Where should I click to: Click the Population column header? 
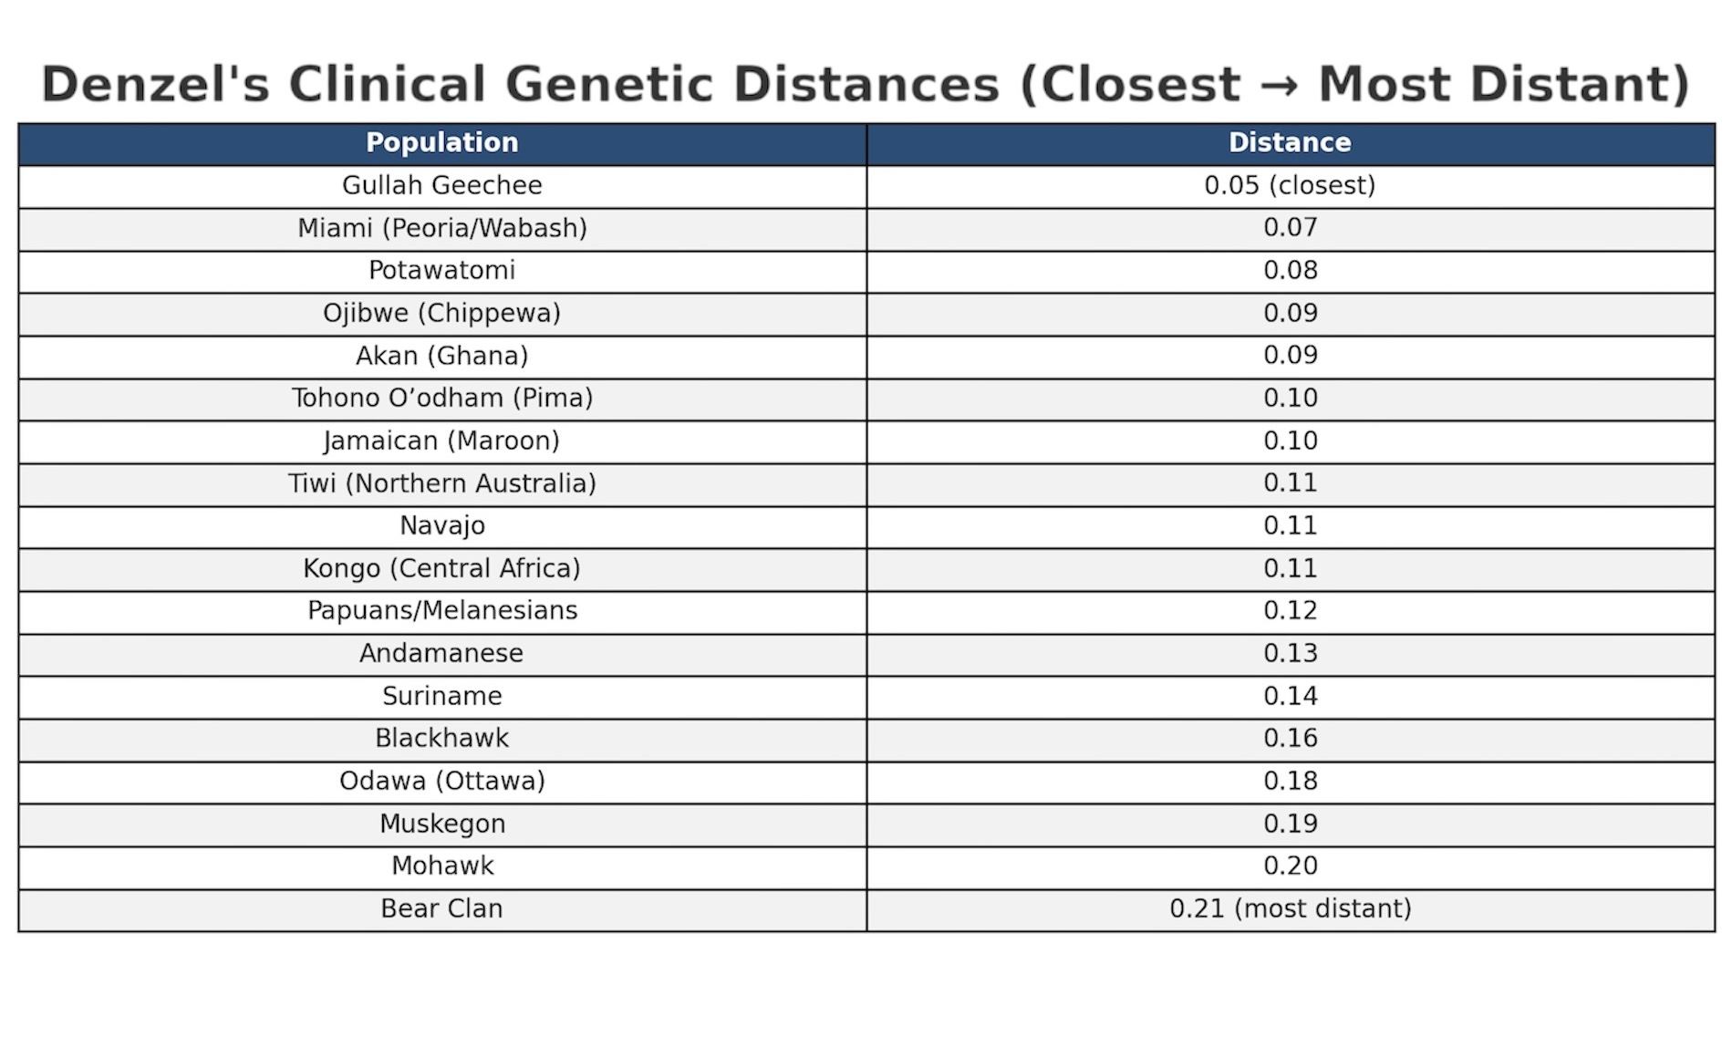coord(442,143)
